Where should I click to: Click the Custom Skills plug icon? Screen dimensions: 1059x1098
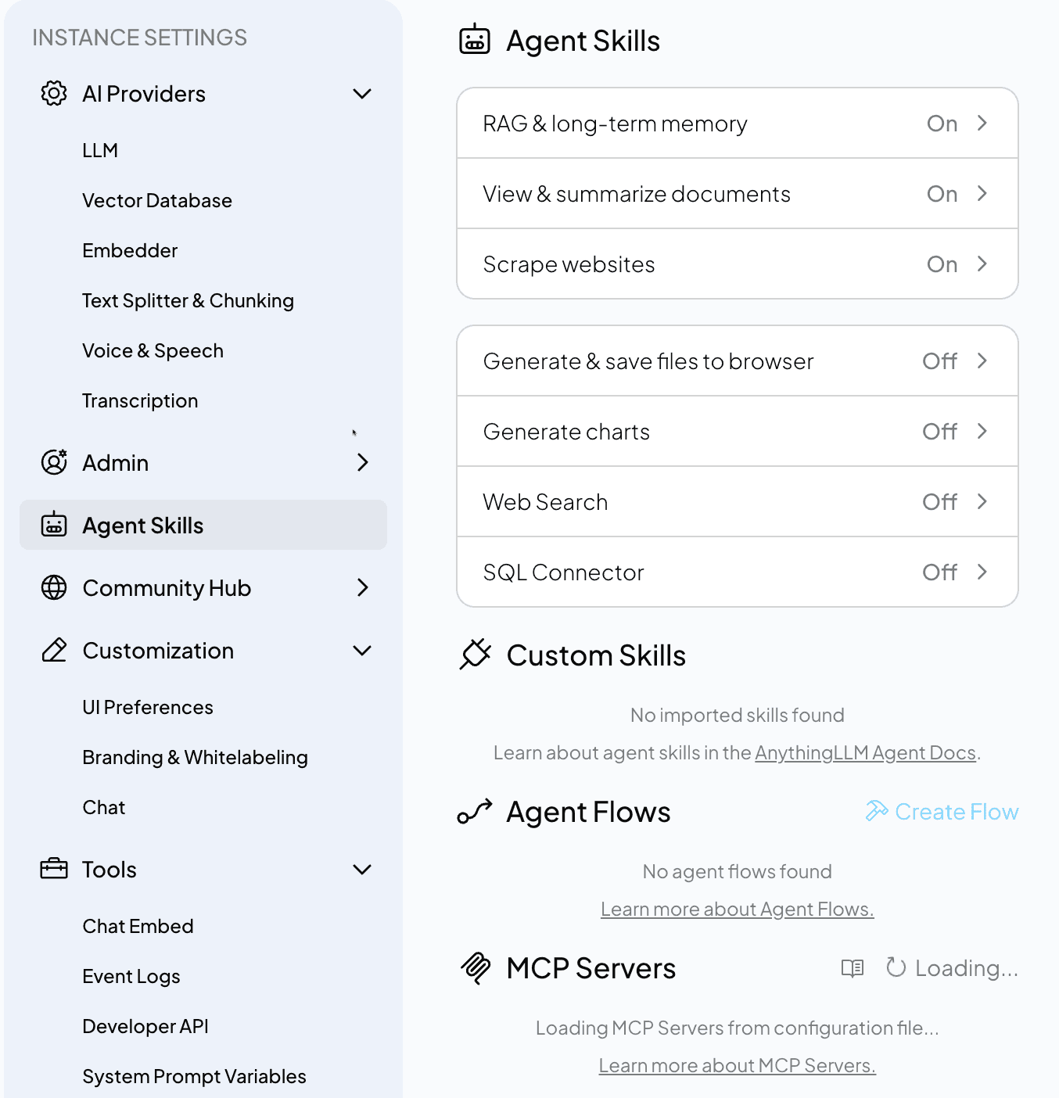coord(475,655)
